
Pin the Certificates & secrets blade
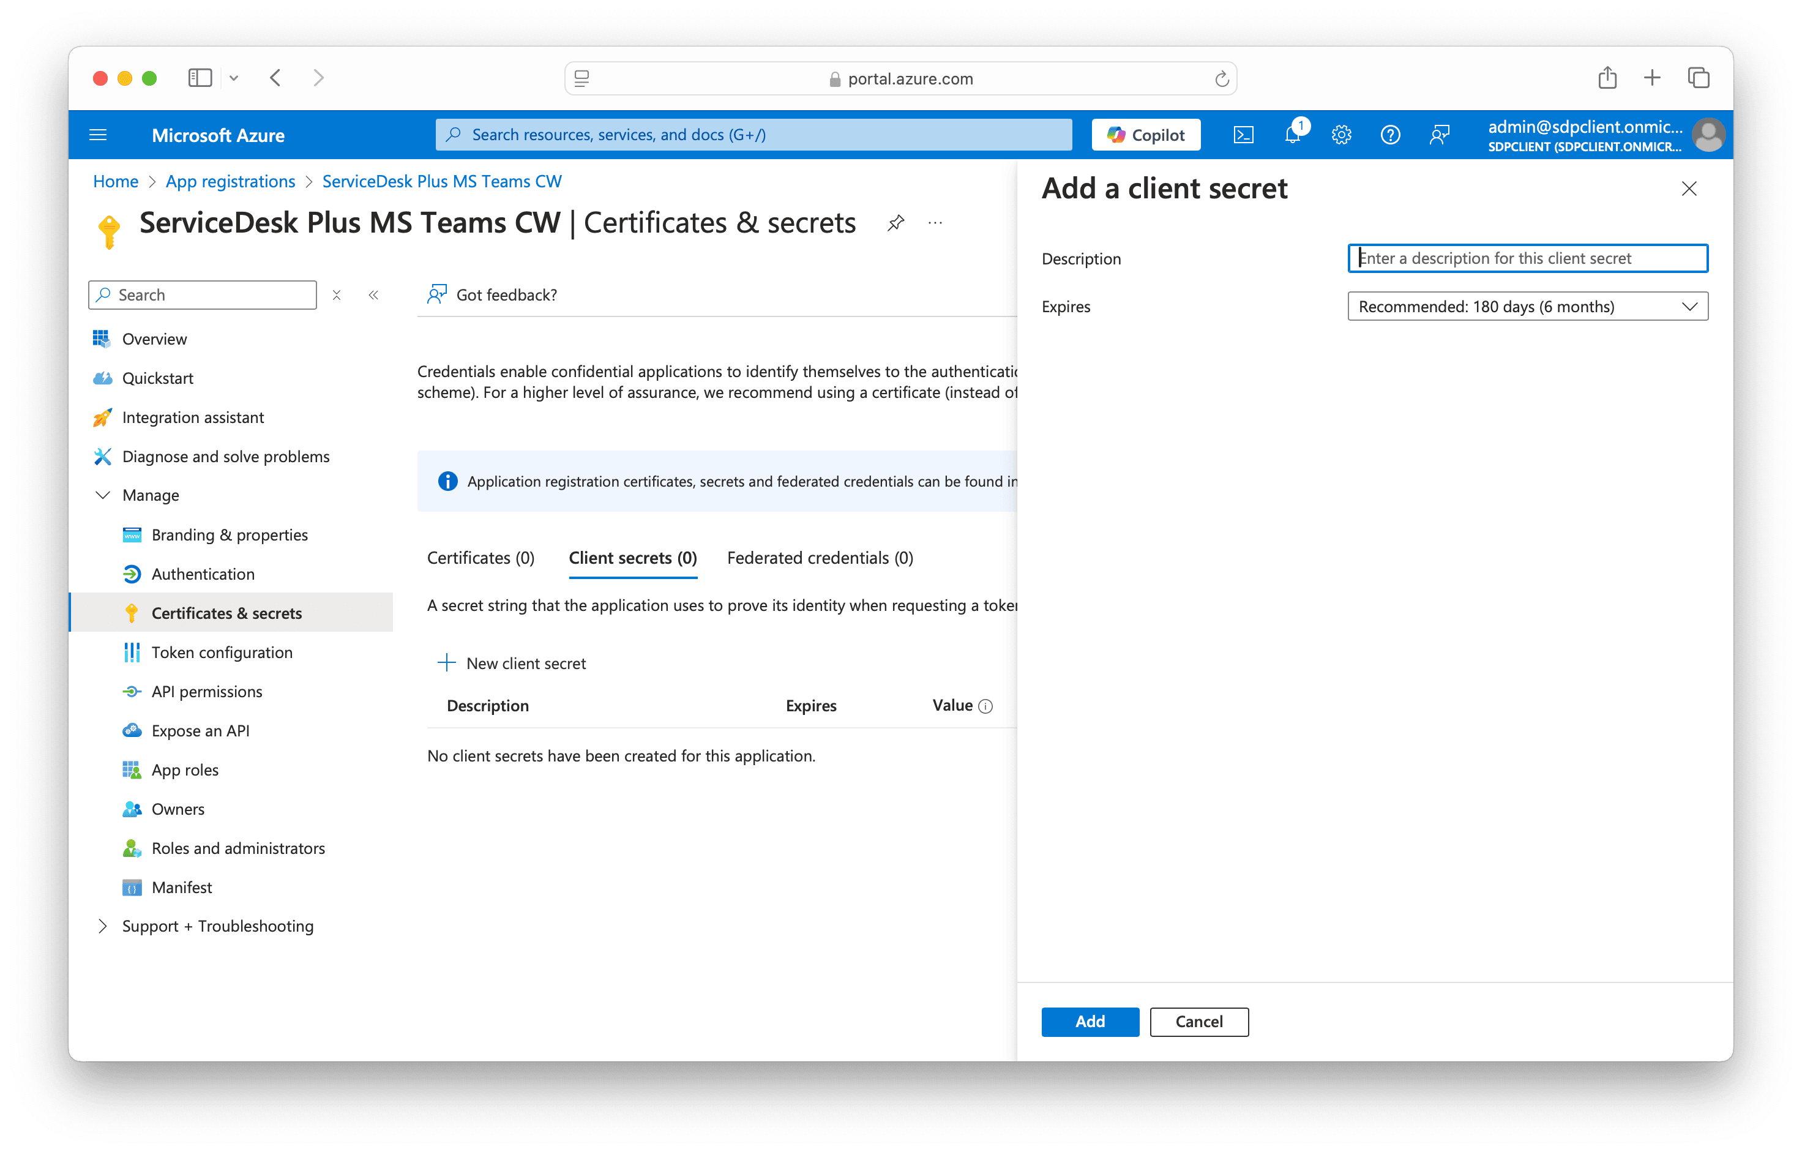point(895,223)
